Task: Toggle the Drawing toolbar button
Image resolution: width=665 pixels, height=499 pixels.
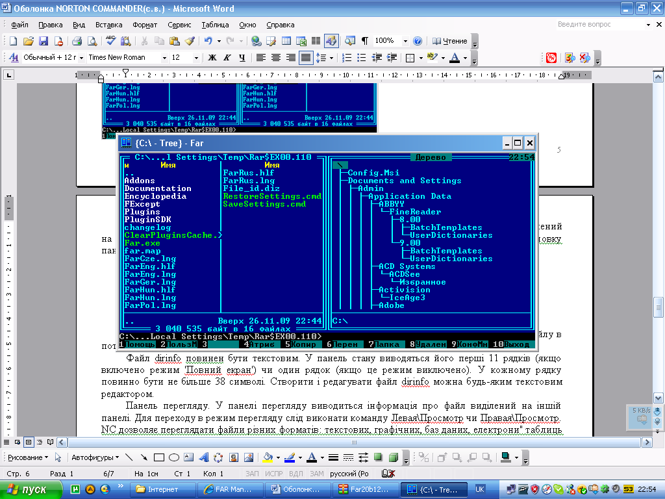Action: 331,41
